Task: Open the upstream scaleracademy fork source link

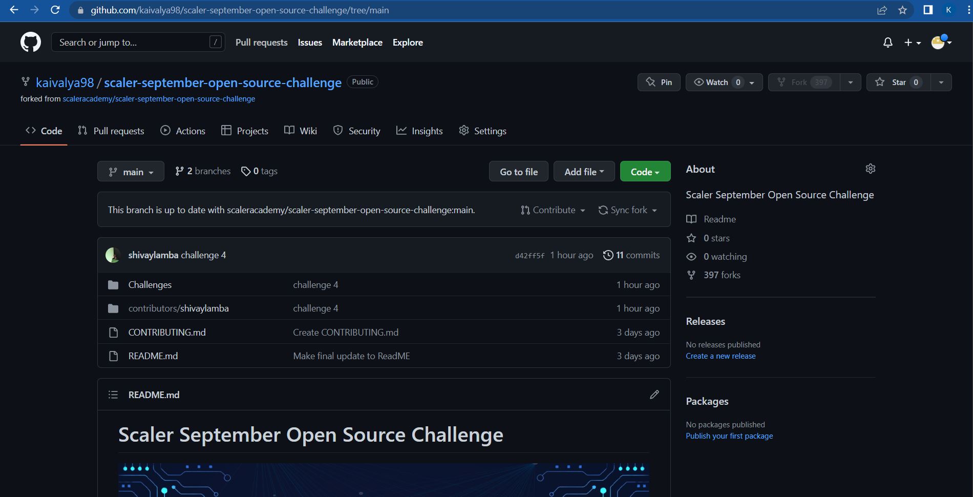Action: point(159,99)
